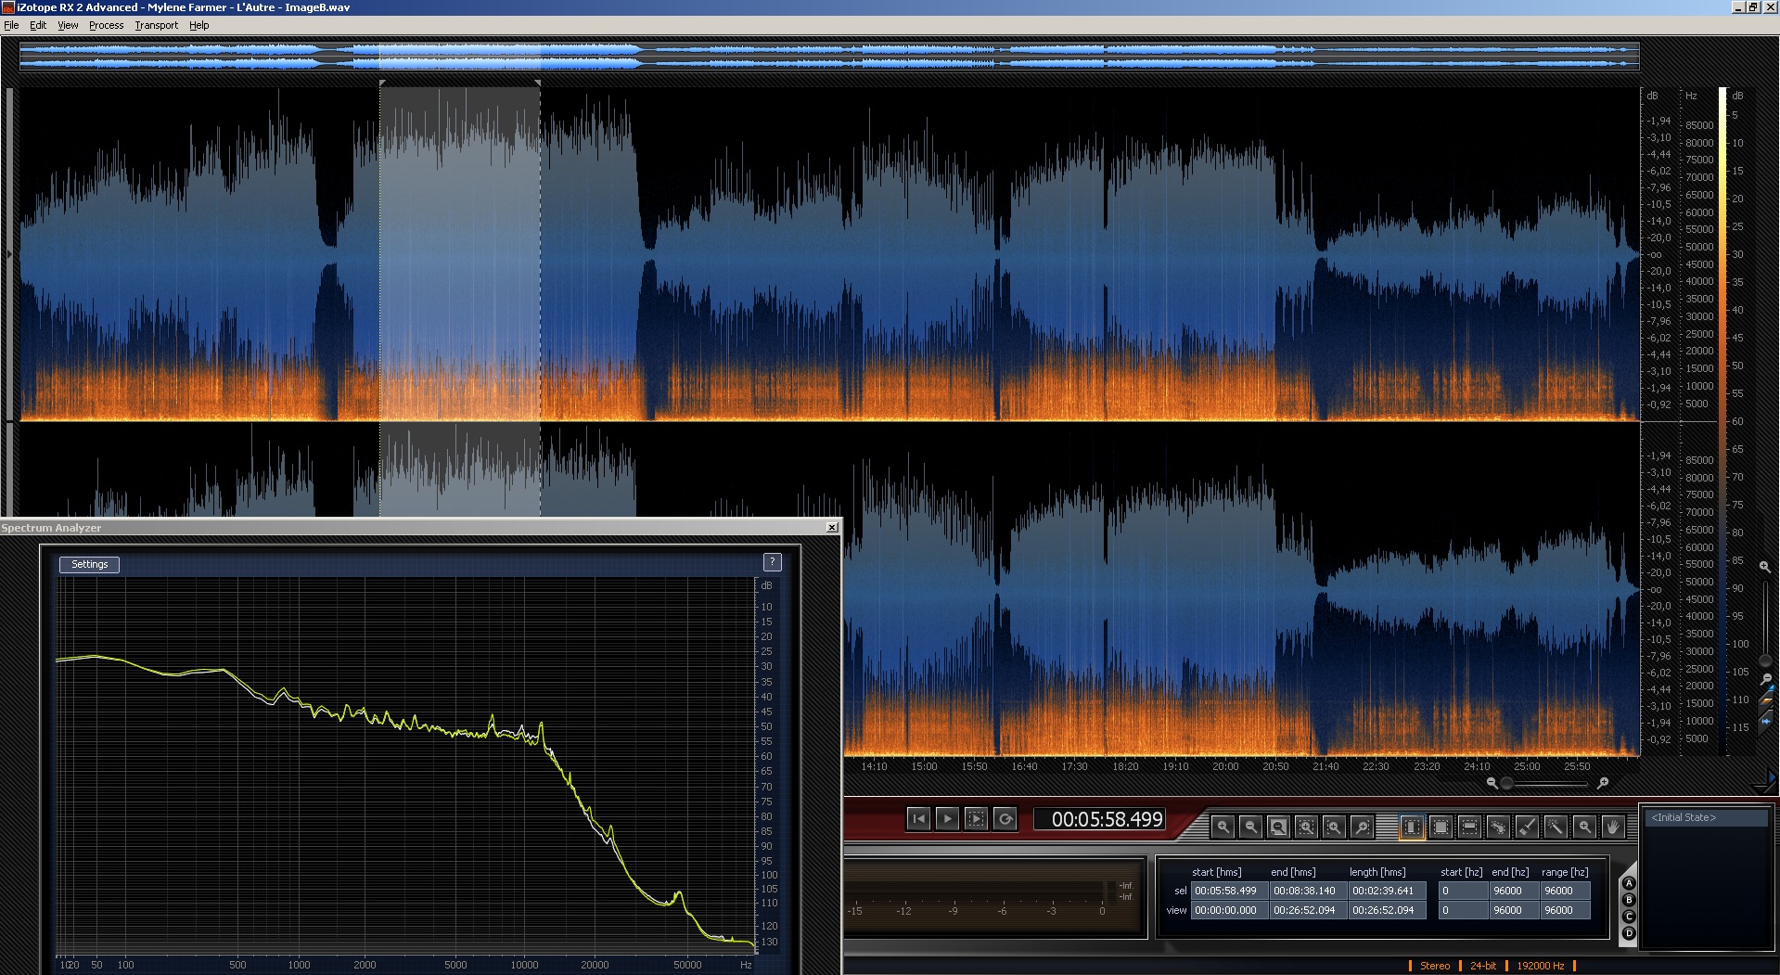
Task: Open the Process menu
Action: tap(106, 25)
